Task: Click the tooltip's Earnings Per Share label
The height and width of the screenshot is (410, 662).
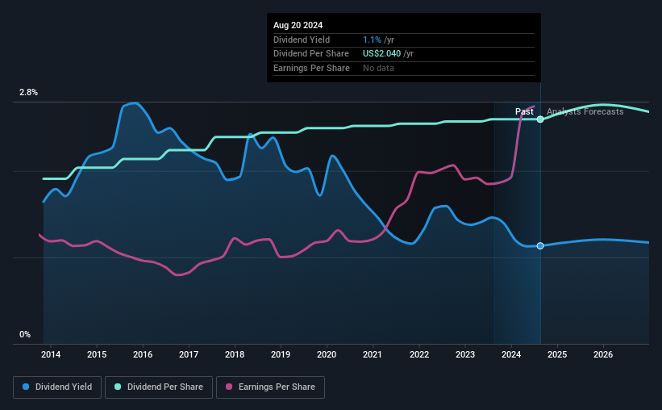Action: 311,68
